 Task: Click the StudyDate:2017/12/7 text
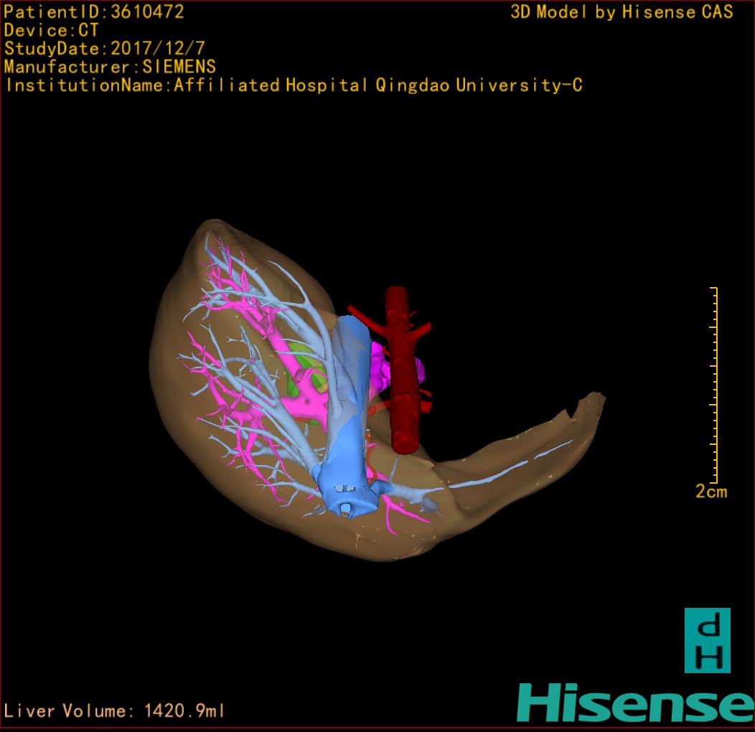coord(105,49)
